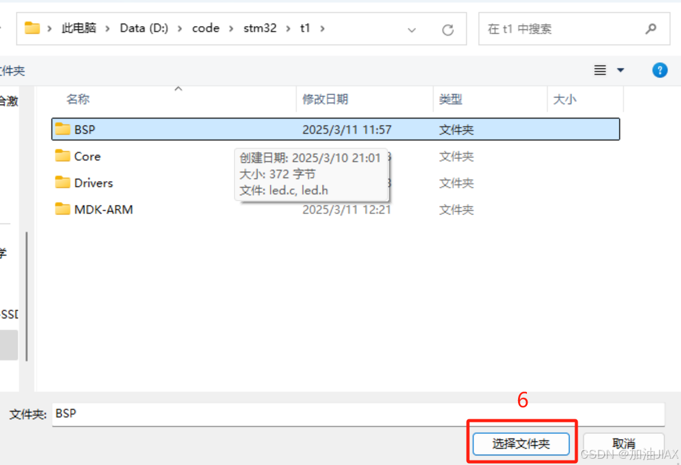Expand the chevron after Data (D:)
Screen dimensions: 681x465
click(x=179, y=29)
